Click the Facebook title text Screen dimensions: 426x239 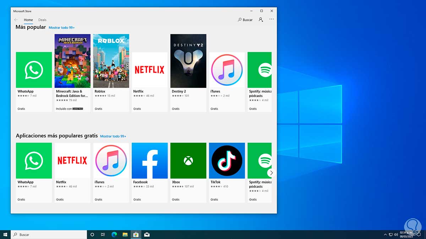coord(141,182)
